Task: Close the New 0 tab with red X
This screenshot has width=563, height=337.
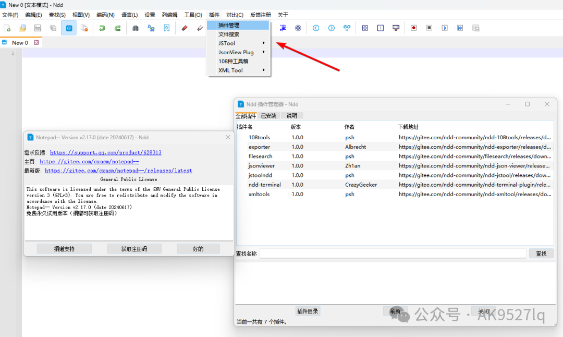Action: point(36,42)
